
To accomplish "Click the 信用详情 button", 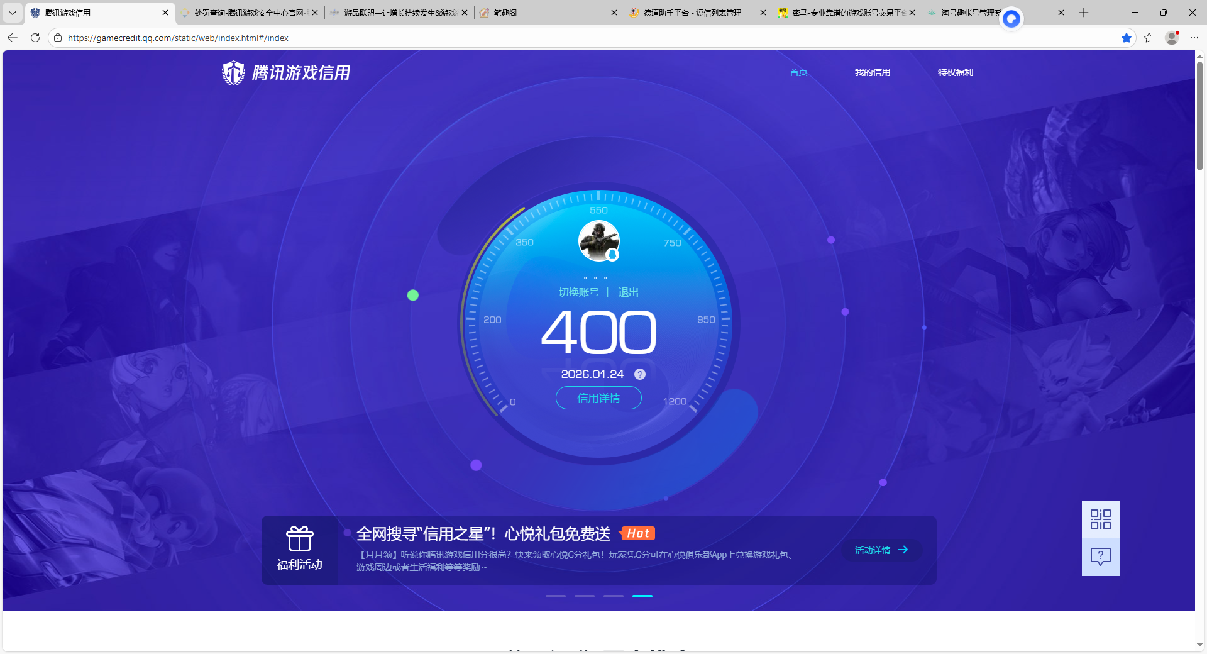I will [x=598, y=398].
